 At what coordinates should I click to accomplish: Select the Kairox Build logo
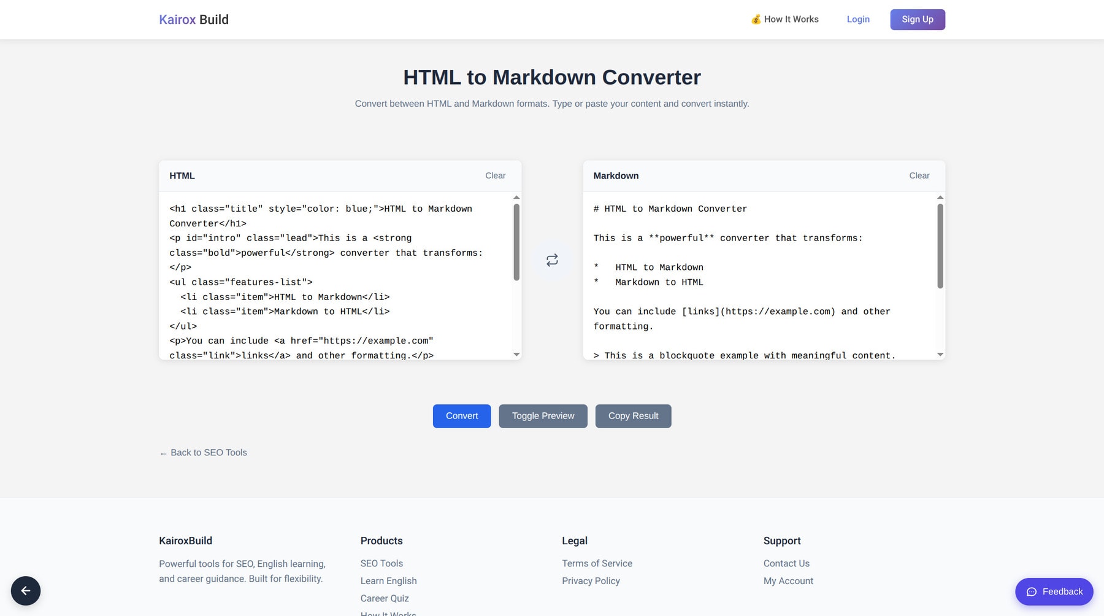pos(193,19)
